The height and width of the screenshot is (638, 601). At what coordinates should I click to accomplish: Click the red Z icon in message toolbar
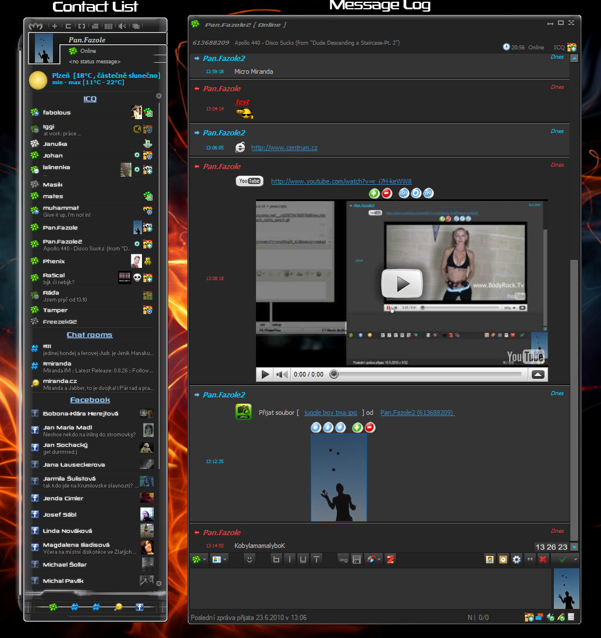point(390,560)
